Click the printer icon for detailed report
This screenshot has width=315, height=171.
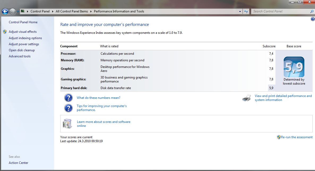(246, 98)
